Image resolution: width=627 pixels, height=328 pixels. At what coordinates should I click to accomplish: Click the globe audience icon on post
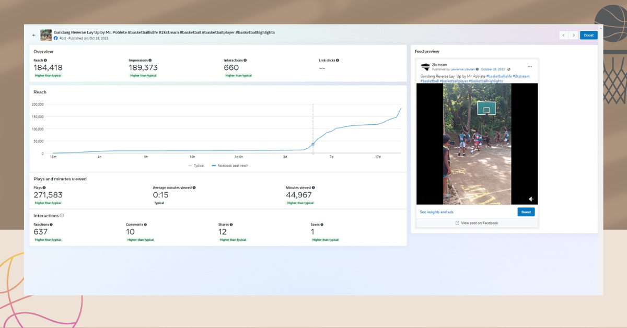[x=508, y=69]
